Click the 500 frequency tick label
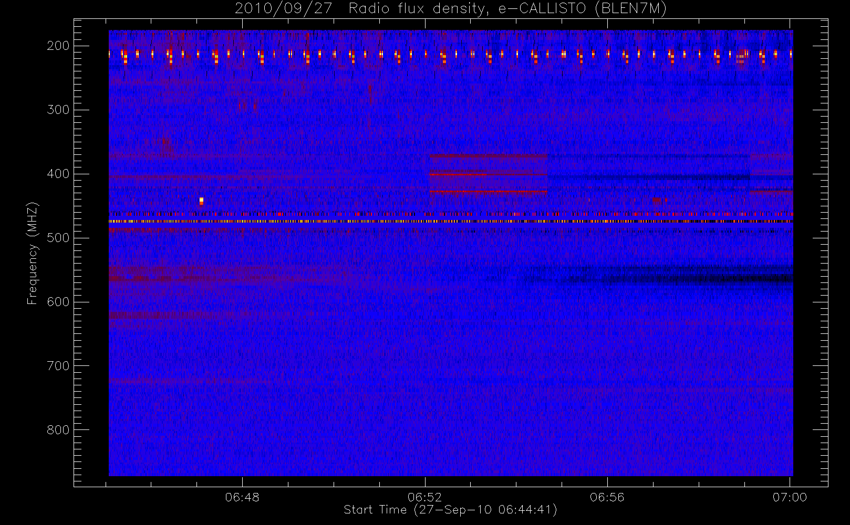 58,238
